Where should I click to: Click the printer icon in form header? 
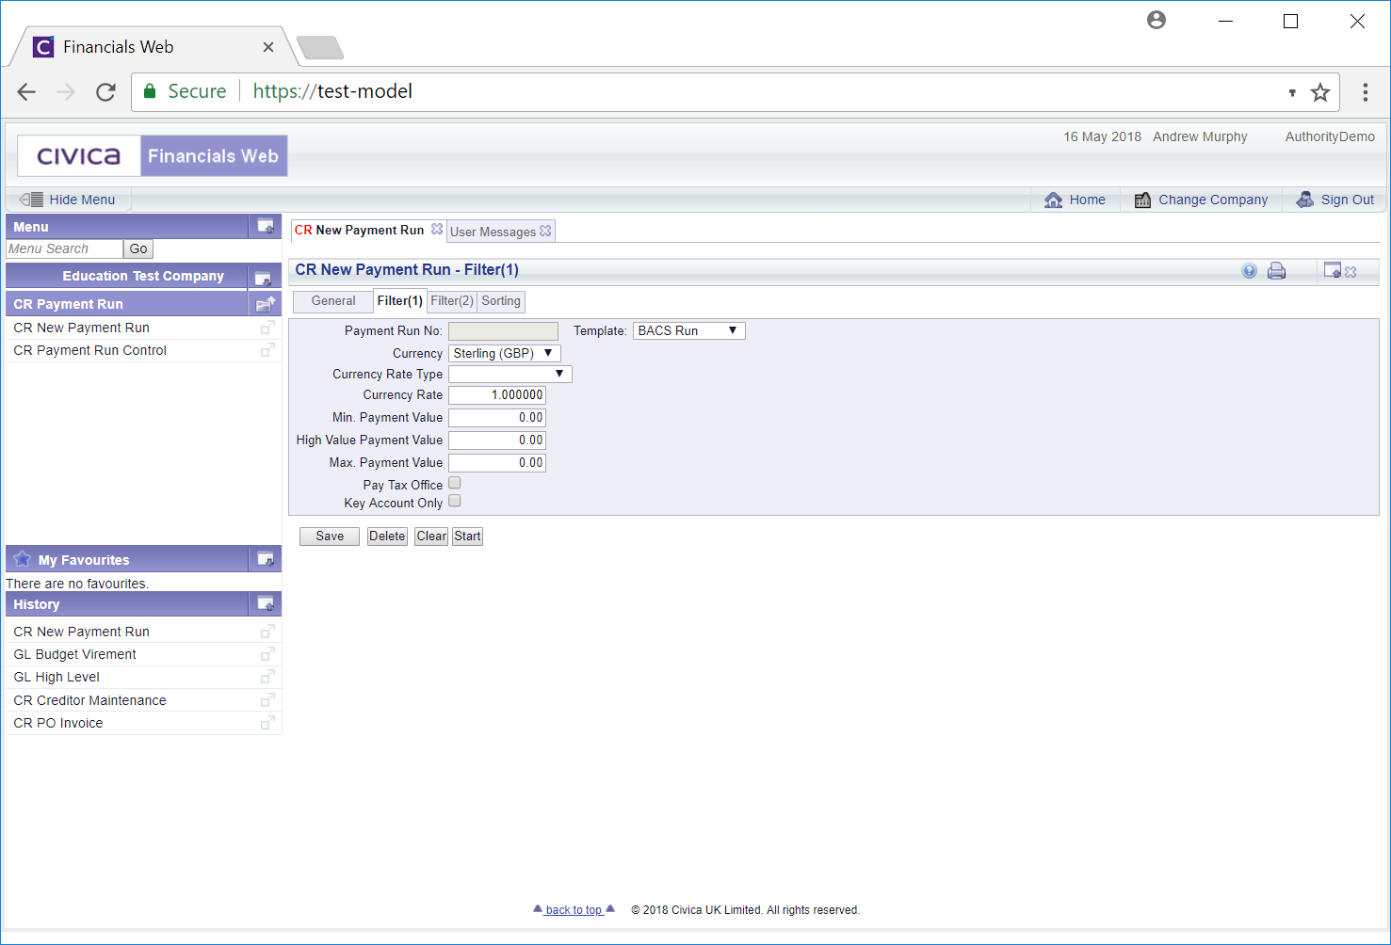(x=1276, y=271)
